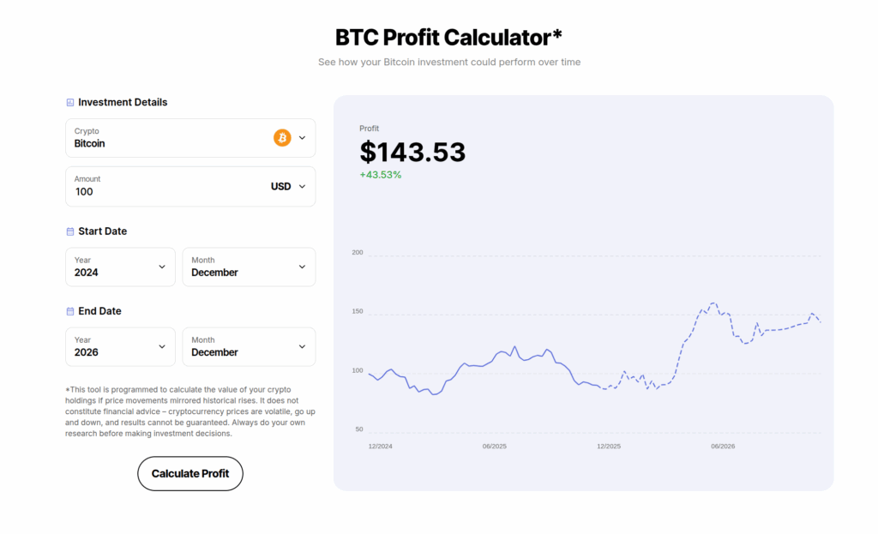This screenshot has width=878, height=534.
Task: Click the End Date calendar icon
Action: click(x=69, y=311)
